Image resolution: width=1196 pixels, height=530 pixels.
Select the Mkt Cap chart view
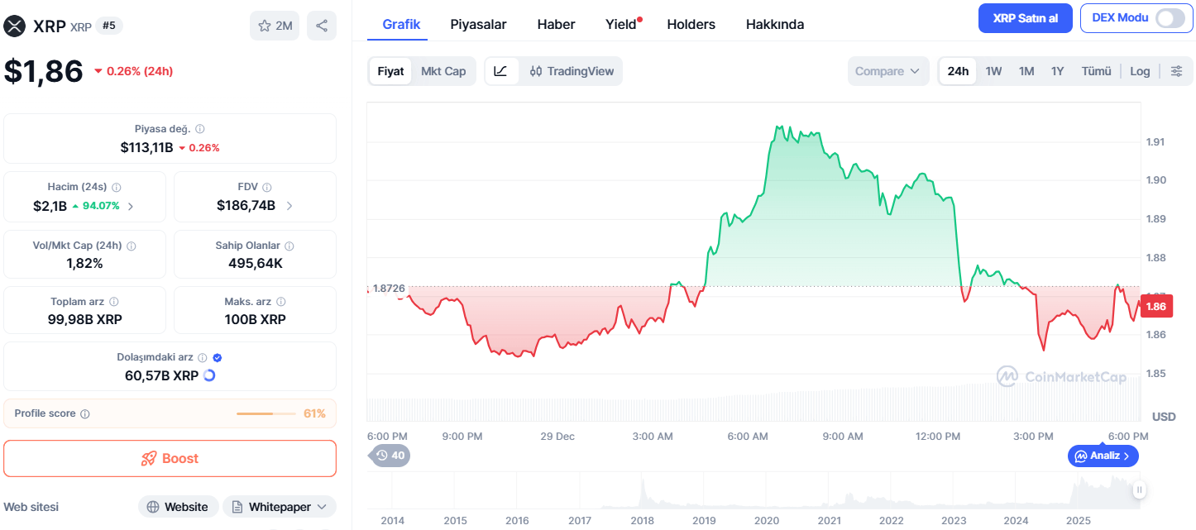point(443,71)
